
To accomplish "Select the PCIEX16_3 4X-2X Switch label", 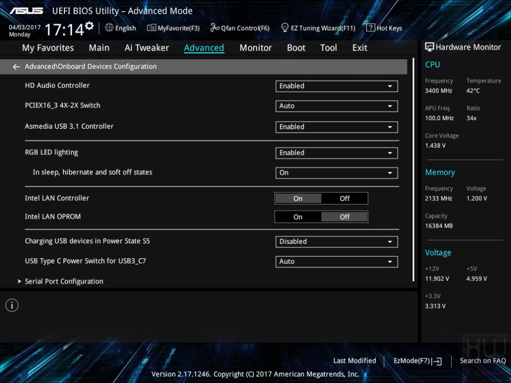I will (62, 106).
